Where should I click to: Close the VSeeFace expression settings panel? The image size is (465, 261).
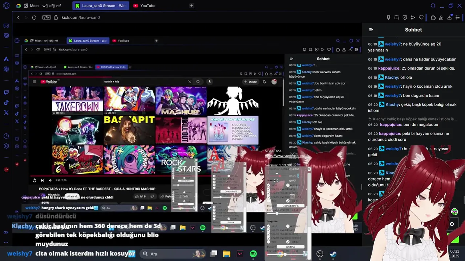[309, 169]
